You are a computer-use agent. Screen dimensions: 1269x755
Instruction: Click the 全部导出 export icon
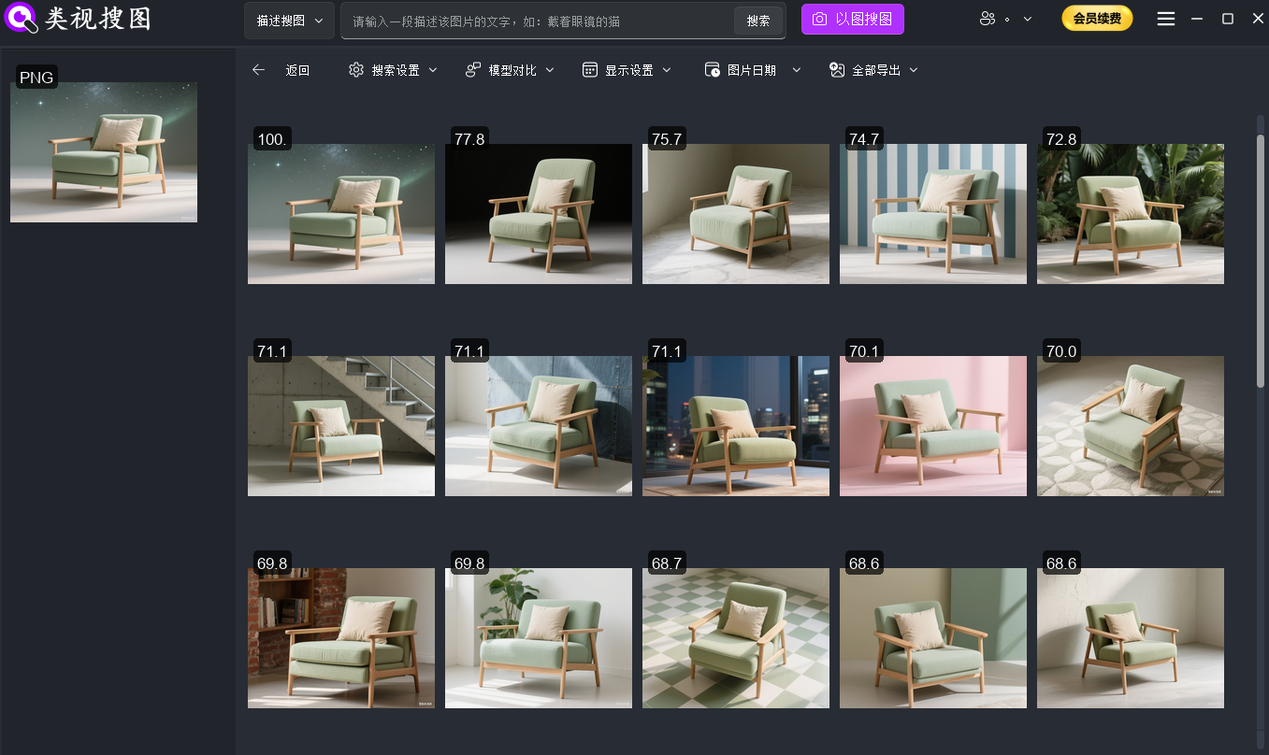point(837,70)
